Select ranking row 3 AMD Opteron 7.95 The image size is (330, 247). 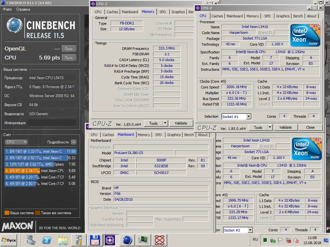pos(41,164)
